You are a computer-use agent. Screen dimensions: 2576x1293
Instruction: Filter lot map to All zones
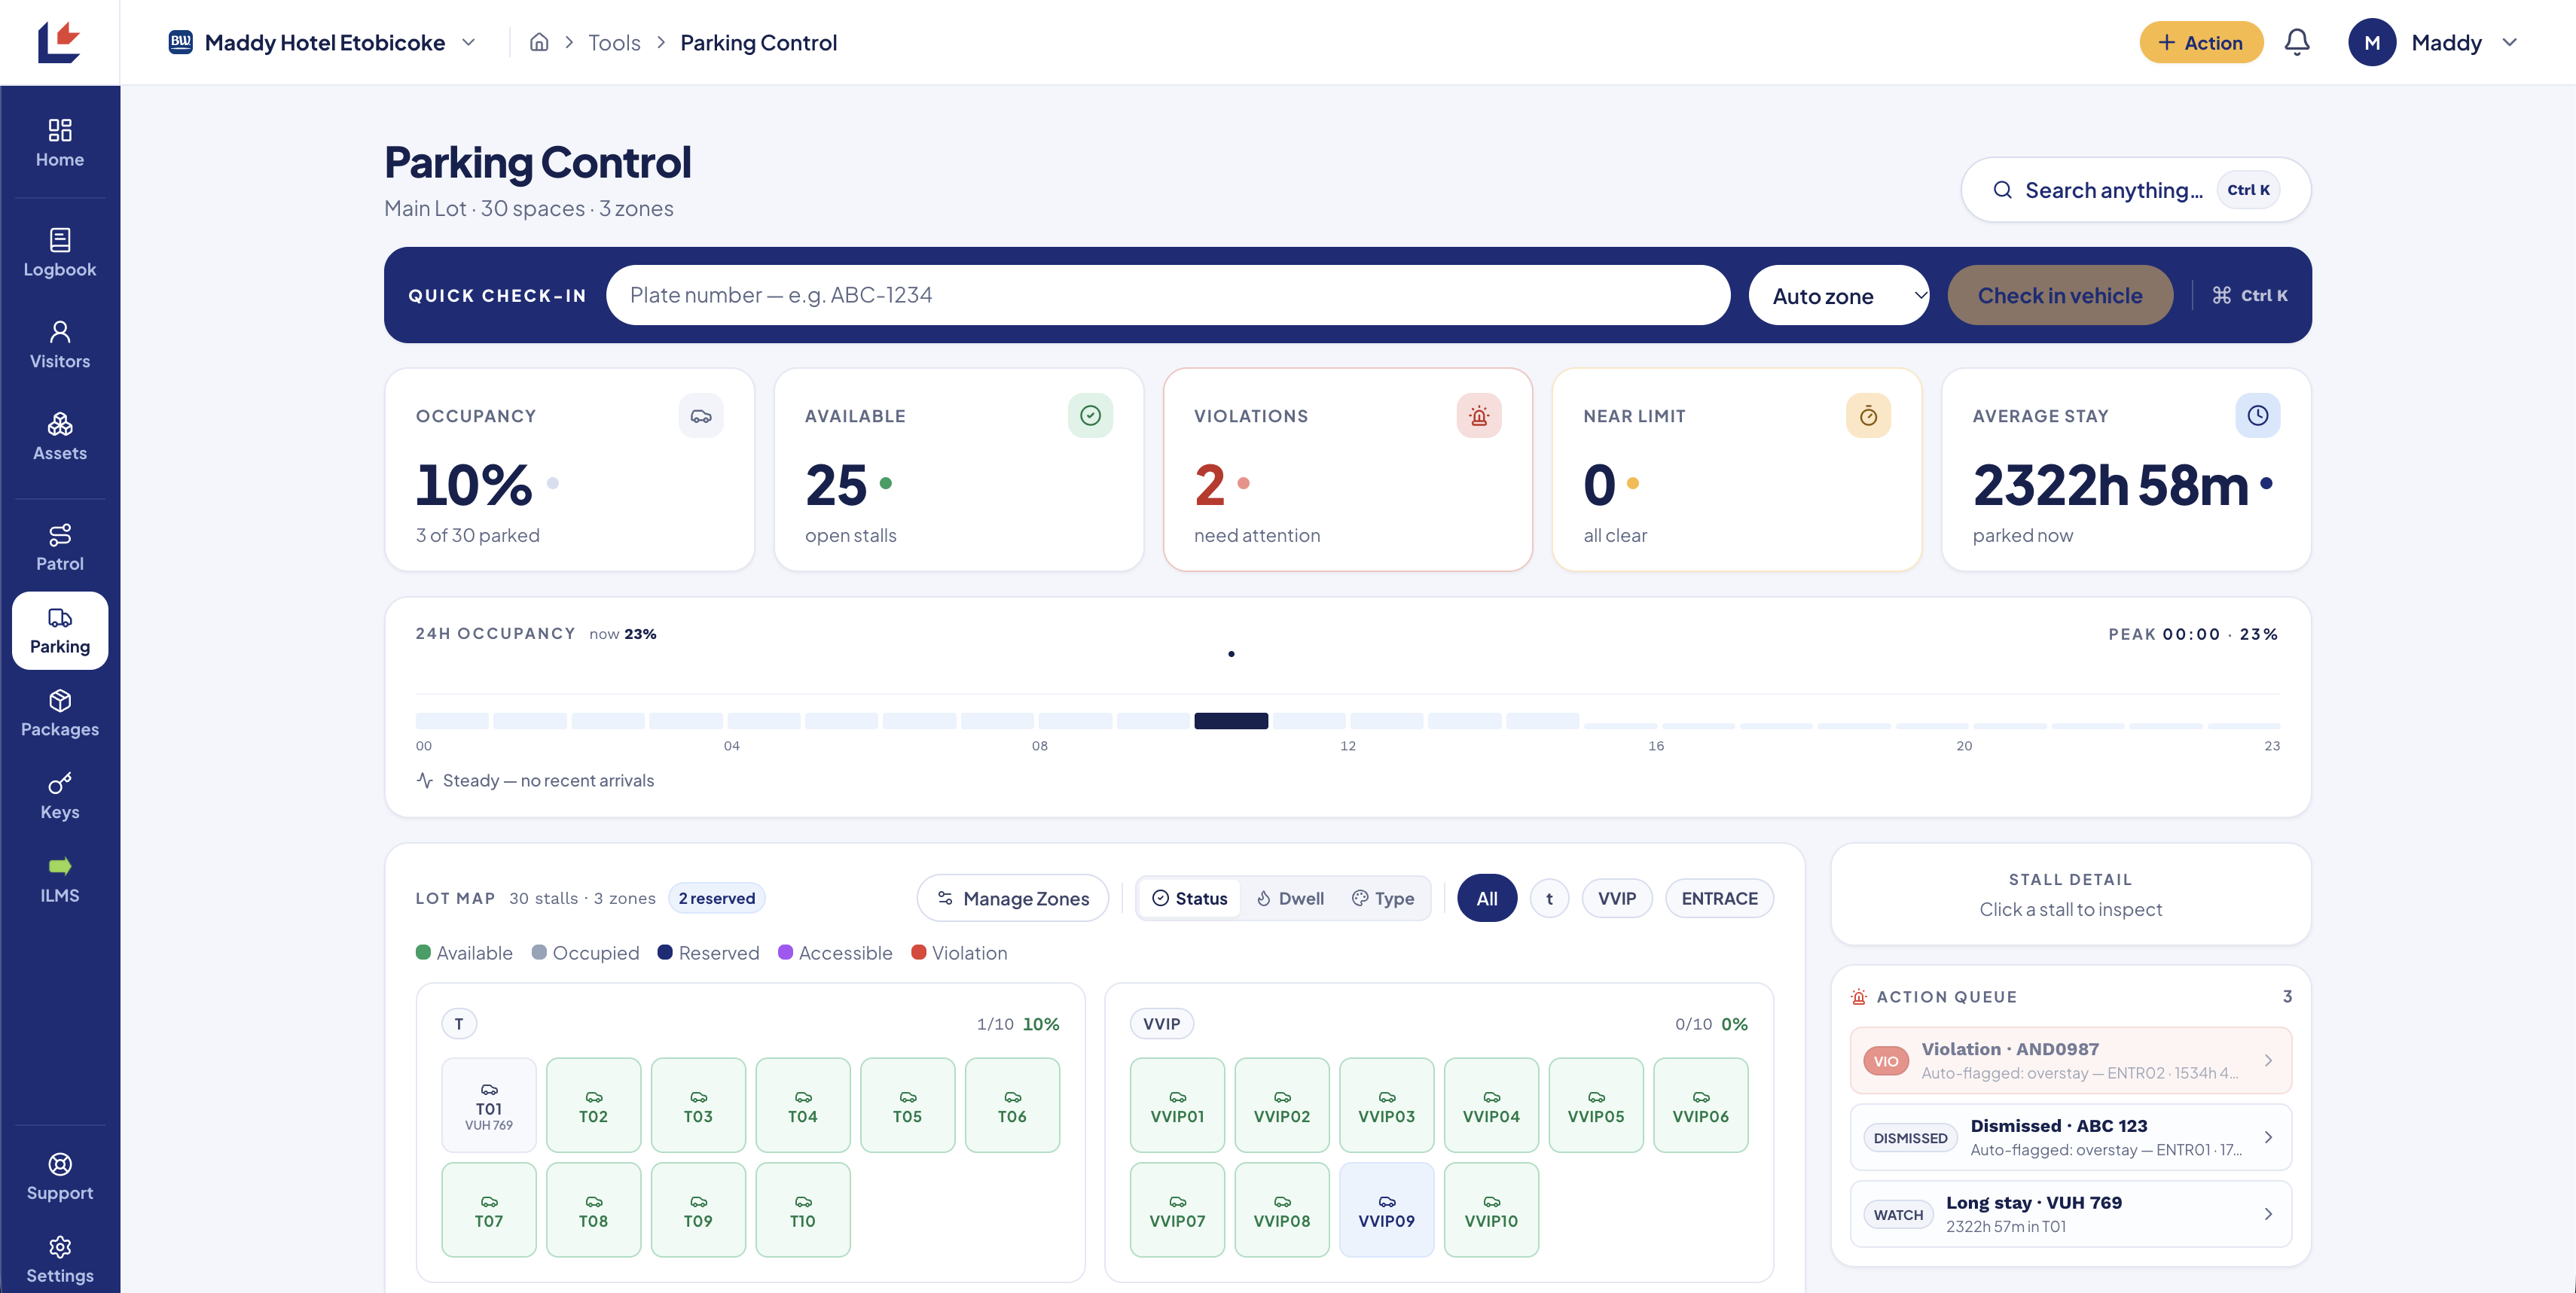[1487, 899]
